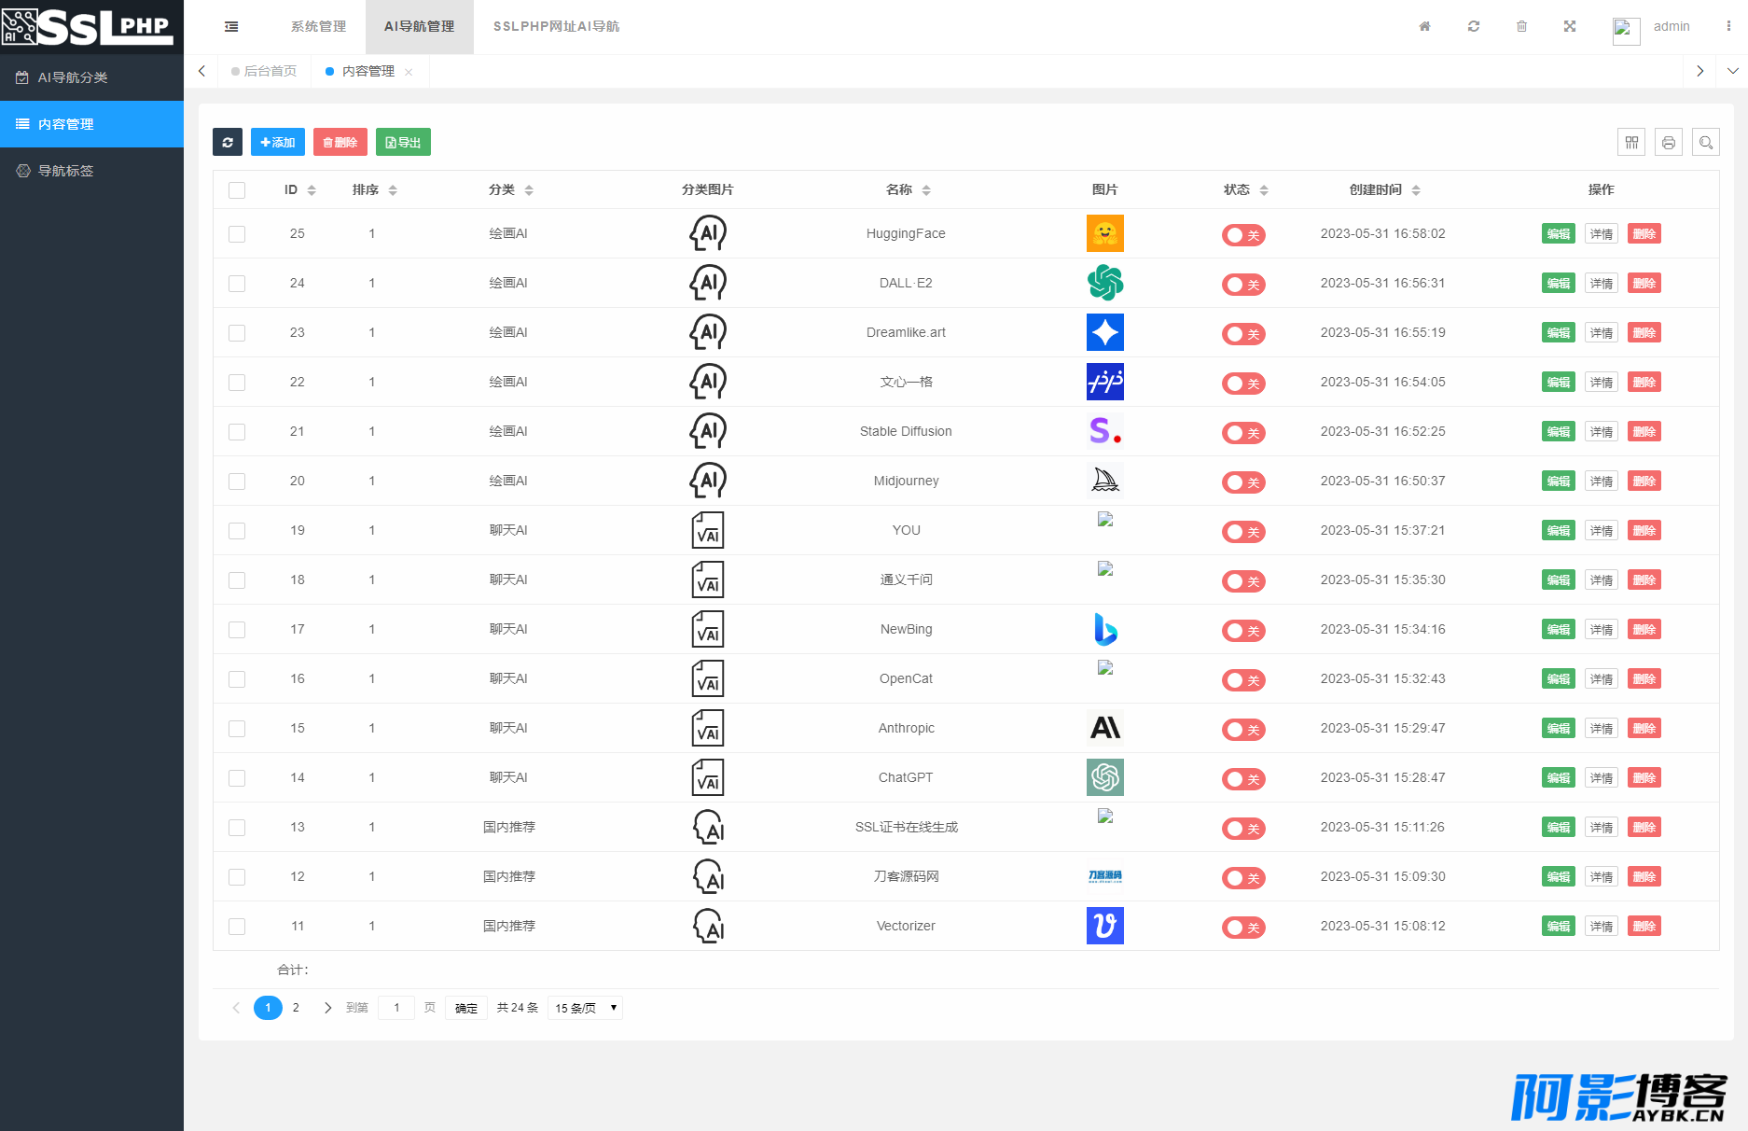
Task: Click the HuggingFace logo thumbnail
Action: [x=1104, y=233]
